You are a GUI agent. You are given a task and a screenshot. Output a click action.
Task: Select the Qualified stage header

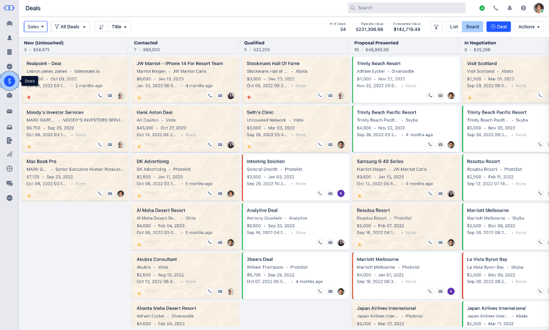click(254, 43)
